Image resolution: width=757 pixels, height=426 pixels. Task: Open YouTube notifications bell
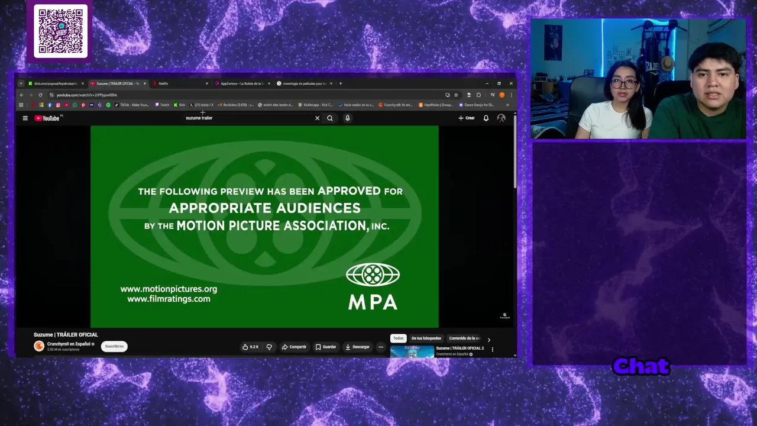coord(486,118)
